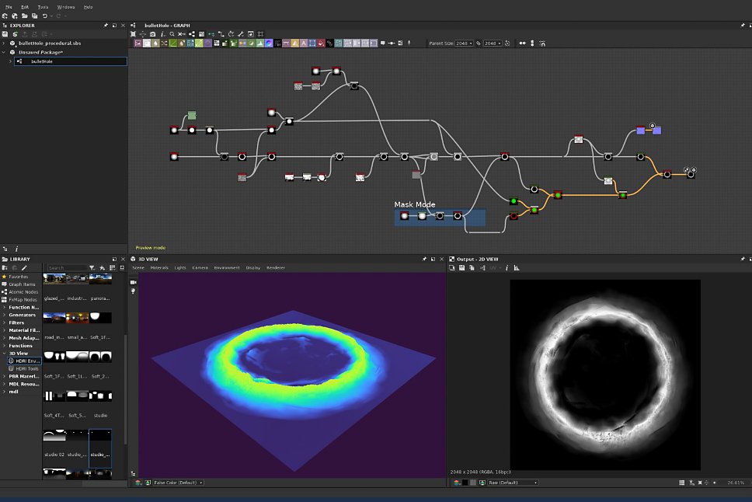
Task: Click the light bulb icon in 3D view
Action: pos(134,291)
